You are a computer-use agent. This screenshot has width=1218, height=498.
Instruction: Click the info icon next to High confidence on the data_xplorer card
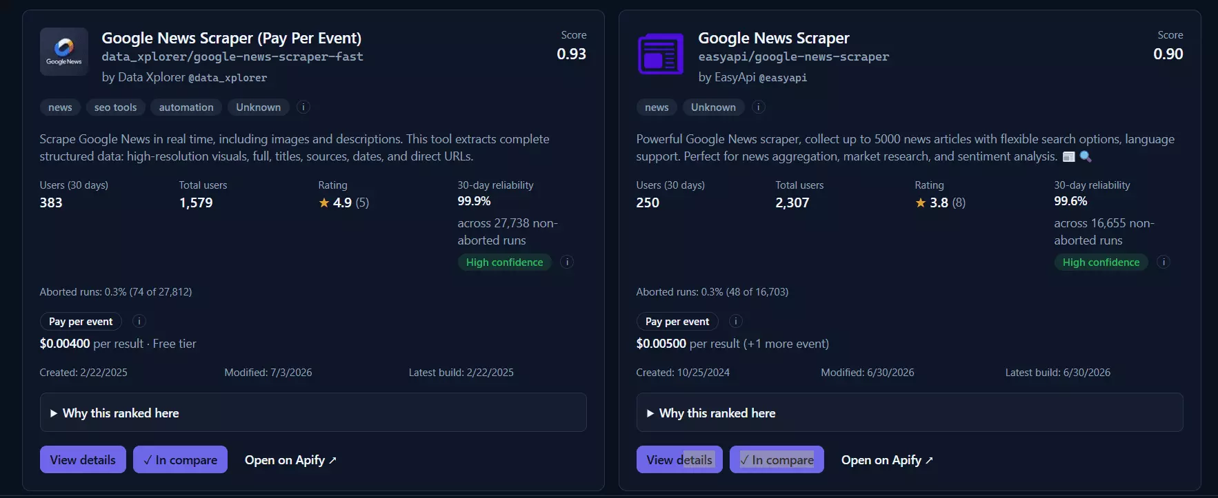pyautogui.click(x=567, y=262)
